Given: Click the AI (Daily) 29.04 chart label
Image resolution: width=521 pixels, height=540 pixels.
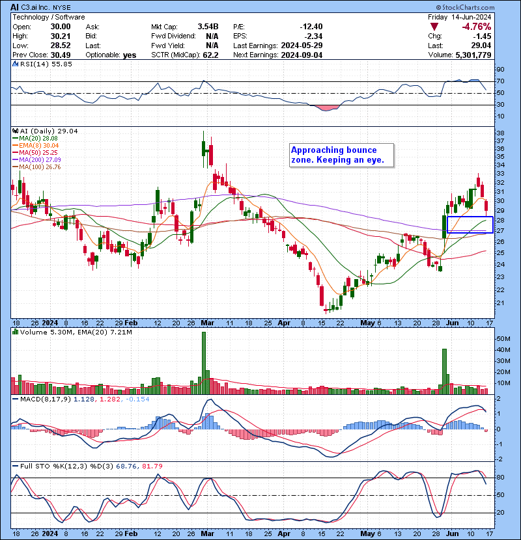Looking at the screenshot, I should [x=49, y=131].
